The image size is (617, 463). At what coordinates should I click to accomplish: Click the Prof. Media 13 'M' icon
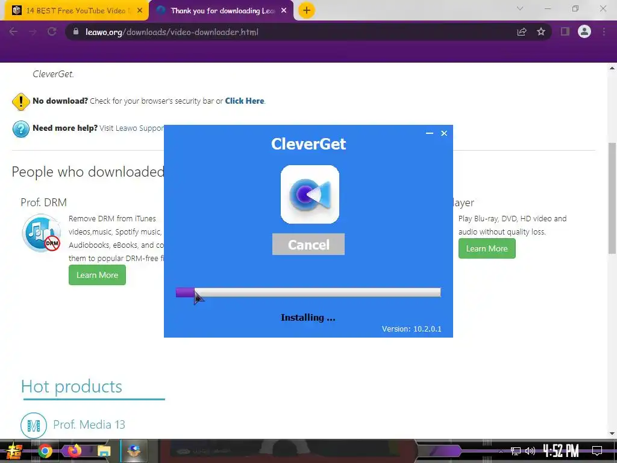click(x=34, y=425)
